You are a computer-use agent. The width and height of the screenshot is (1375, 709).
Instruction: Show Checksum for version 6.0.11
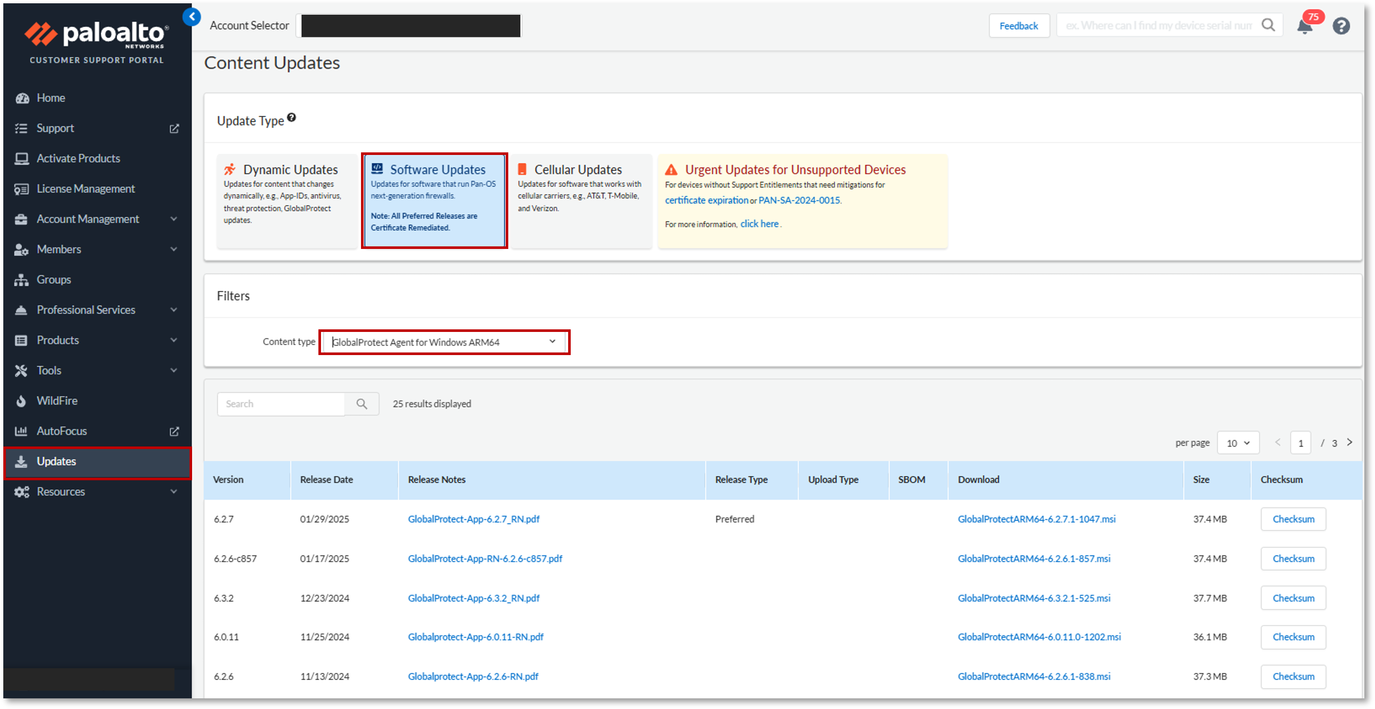(x=1293, y=637)
